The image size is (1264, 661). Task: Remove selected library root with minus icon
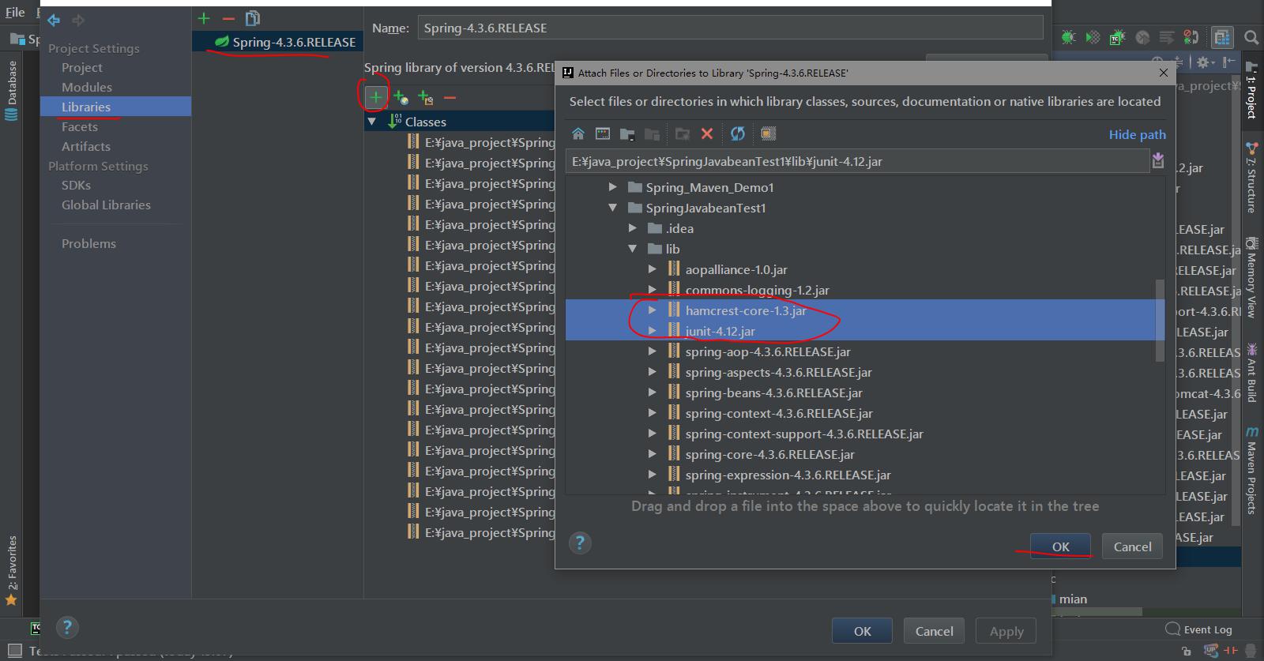pyautogui.click(x=450, y=97)
